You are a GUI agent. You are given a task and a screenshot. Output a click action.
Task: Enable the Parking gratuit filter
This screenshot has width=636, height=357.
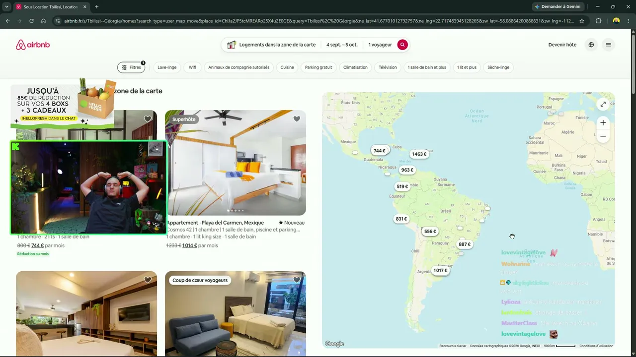(318, 67)
